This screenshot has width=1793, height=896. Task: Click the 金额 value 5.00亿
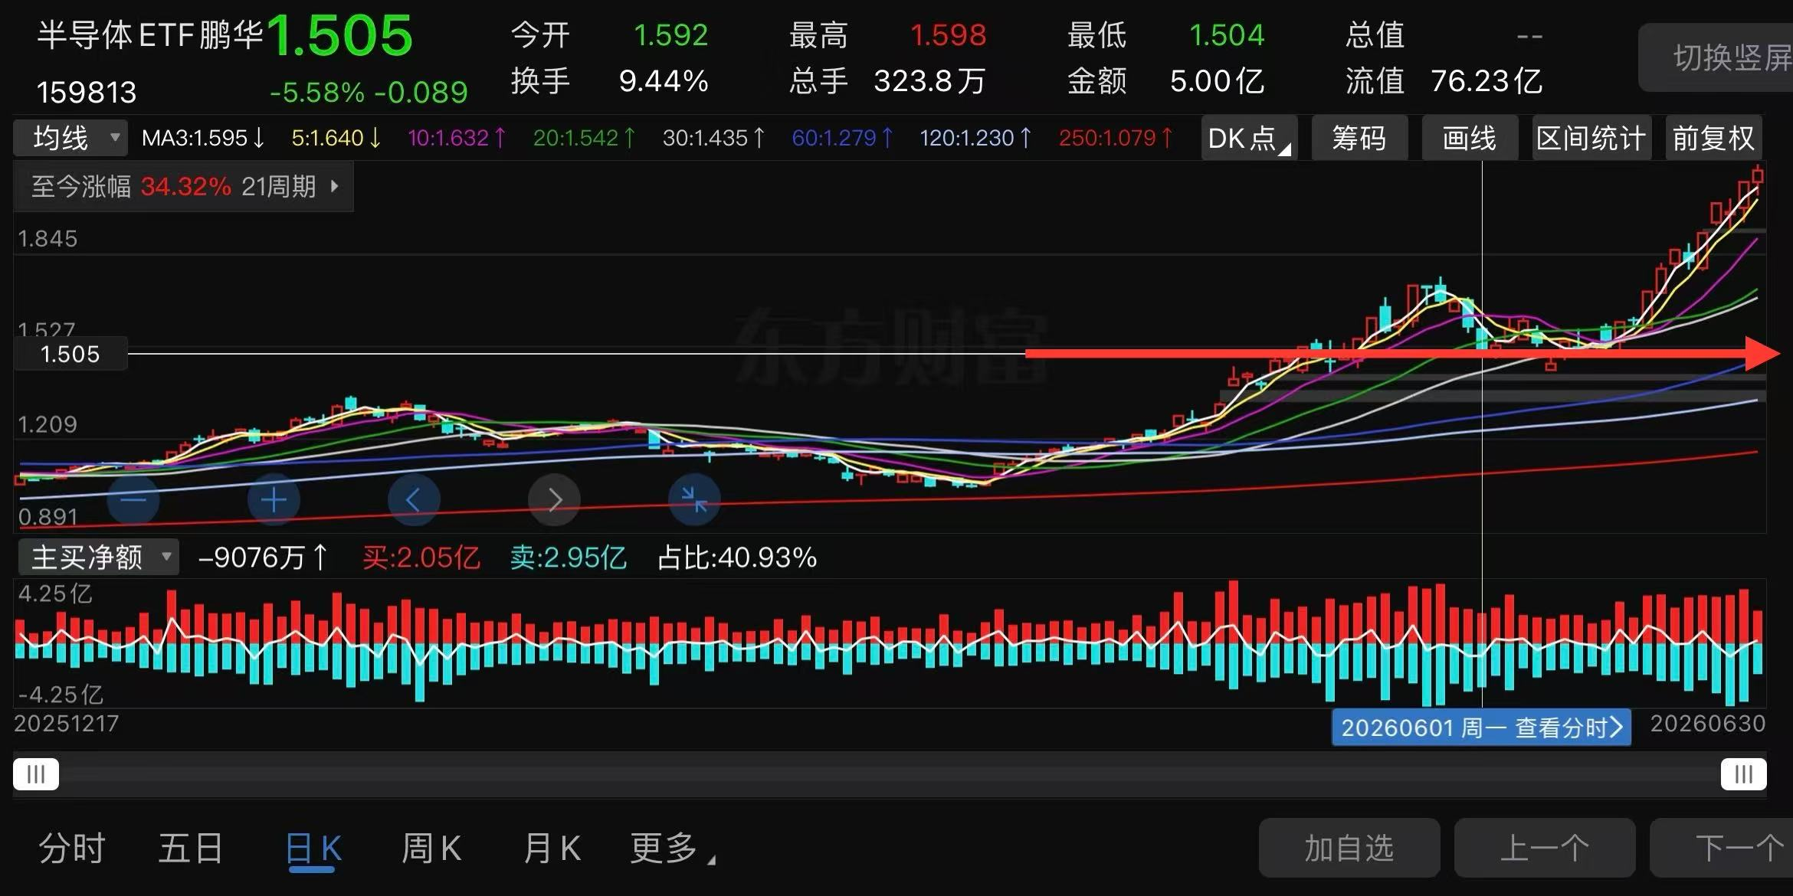click(x=1217, y=81)
